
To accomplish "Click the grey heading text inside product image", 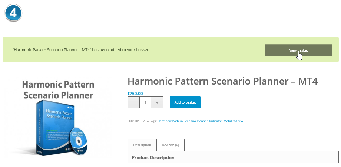I will (x=58, y=89).
